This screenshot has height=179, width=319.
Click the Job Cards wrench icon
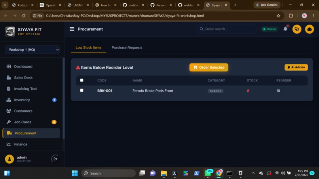[x=9, y=122]
